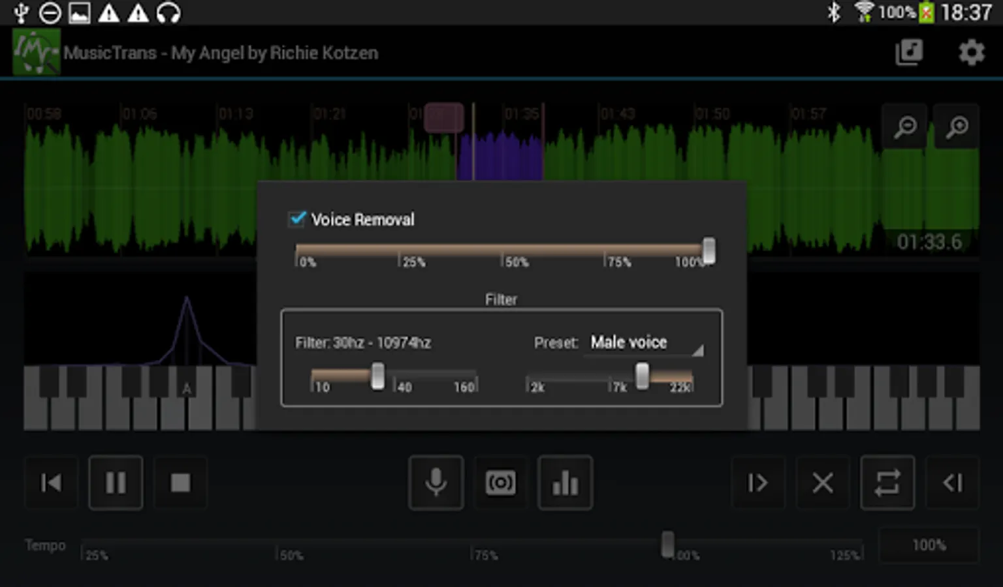Zoom in the waveform view
The width and height of the screenshot is (1003, 587).
(957, 127)
